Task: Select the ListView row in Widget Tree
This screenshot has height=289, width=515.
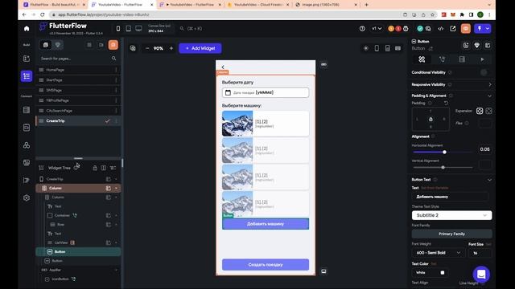Action: coord(78,242)
